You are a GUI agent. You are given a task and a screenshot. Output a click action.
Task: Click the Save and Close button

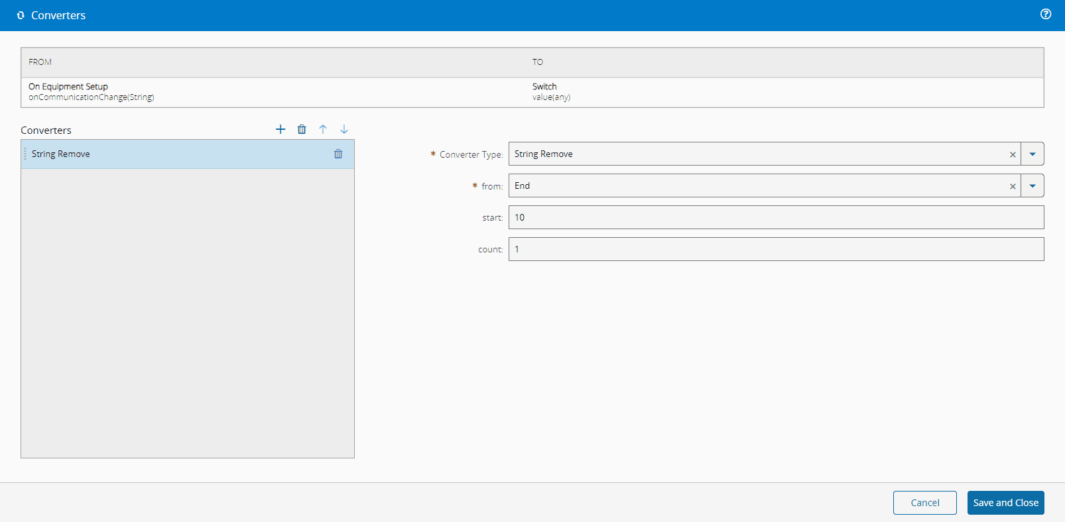[1005, 503]
